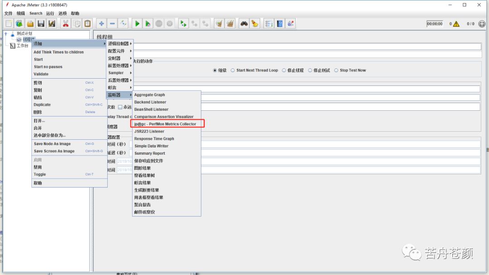The height and width of the screenshot is (275, 489).
Task: Click Response Time Graph listener
Action: (167, 138)
